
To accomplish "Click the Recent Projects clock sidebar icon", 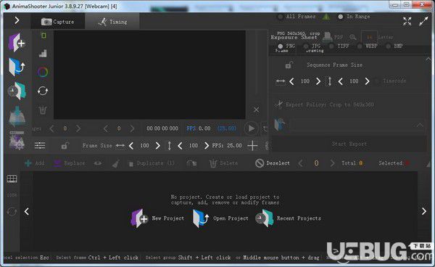I will pos(17,91).
